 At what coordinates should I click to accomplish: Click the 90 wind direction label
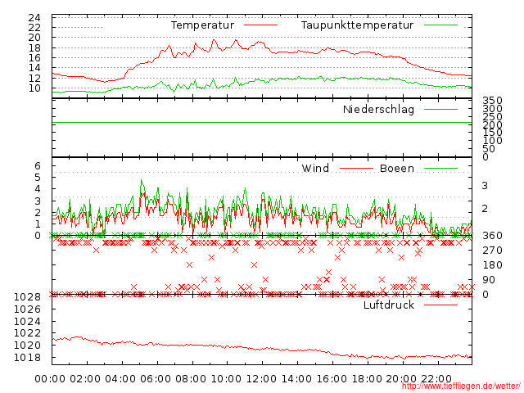(x=489, y=280)
